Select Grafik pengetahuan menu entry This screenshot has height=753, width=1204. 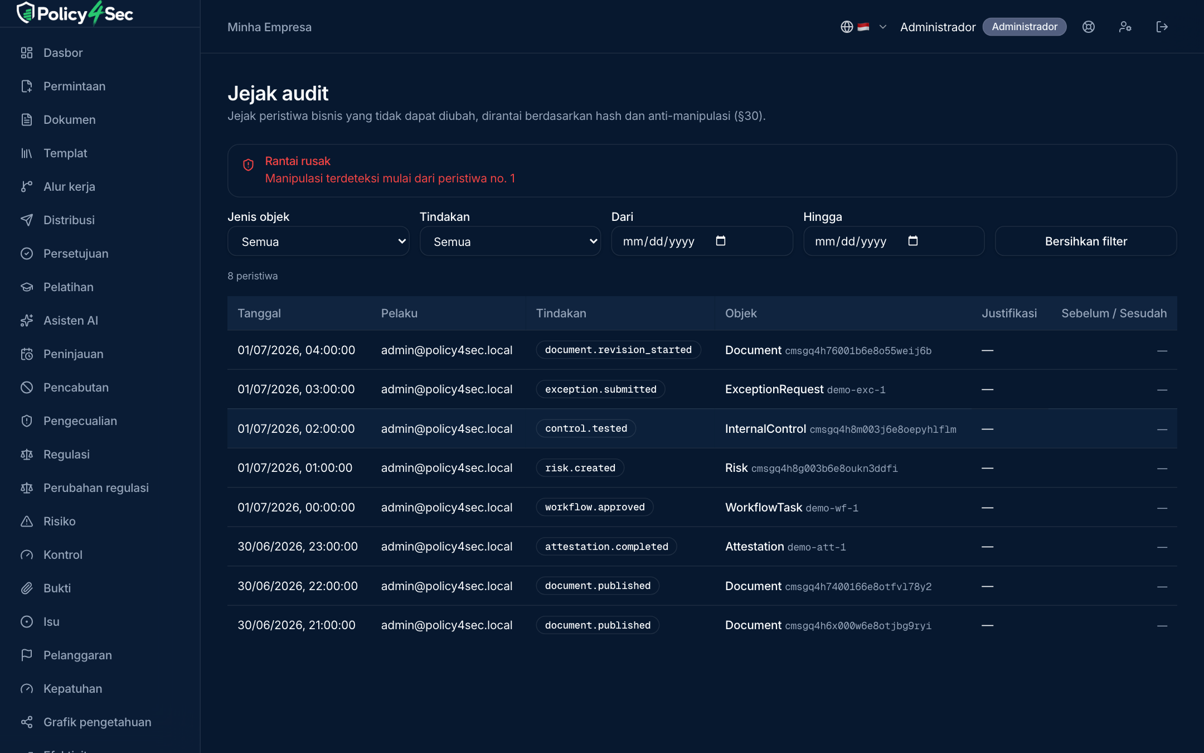[x=100, y=722]
